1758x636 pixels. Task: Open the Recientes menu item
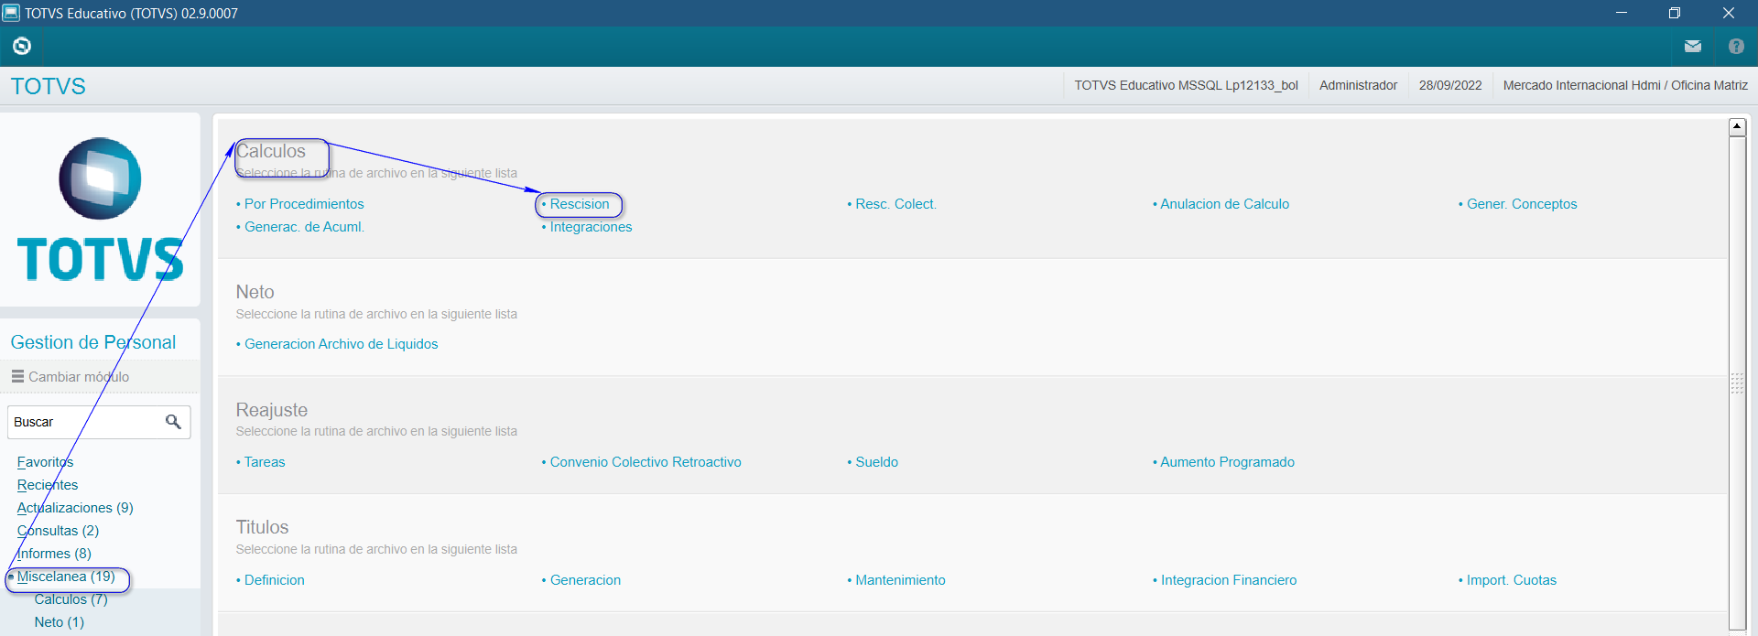point(48,485)
